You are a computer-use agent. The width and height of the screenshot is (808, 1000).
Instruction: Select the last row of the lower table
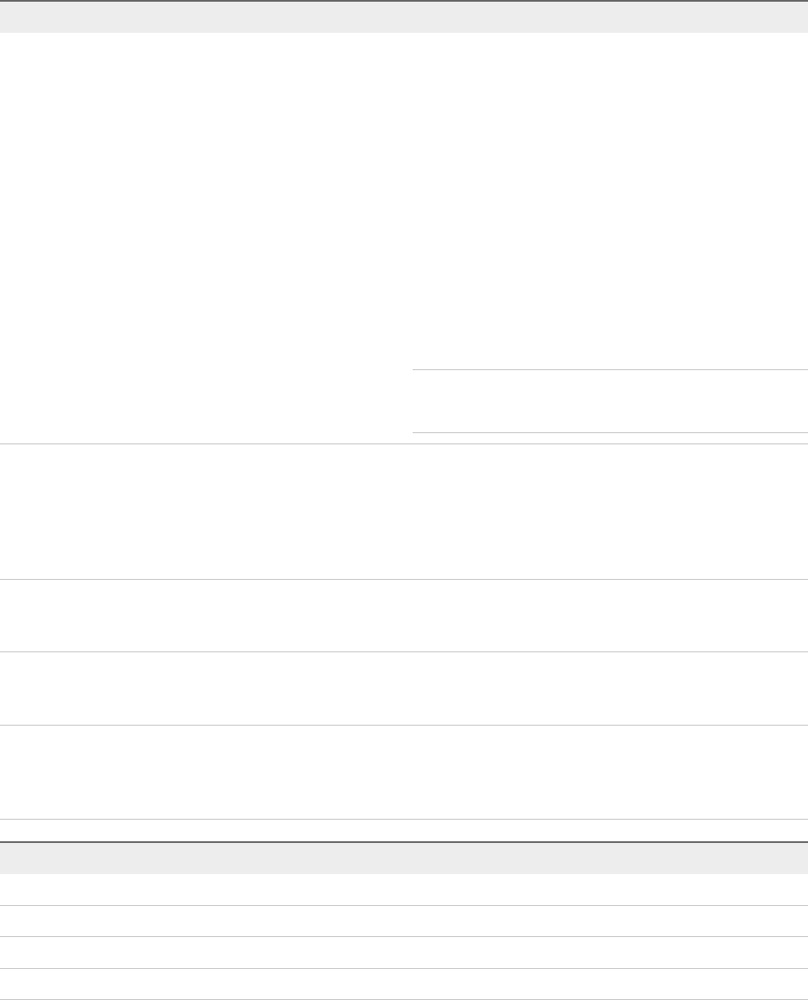[x=404, y=984]
